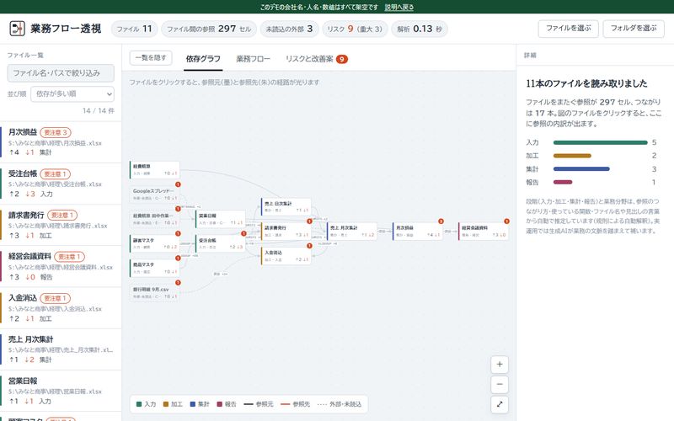The height and width of the screenshot is (421, 674).
Task: Click the 受注台帳 node in the graph
Action: [x=221, y=243]
